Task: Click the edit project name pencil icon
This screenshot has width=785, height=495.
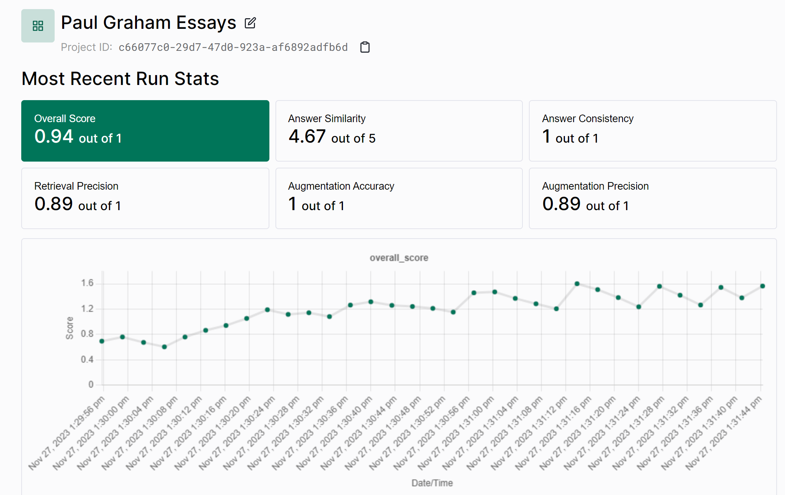Action: pyautogui.click(x=250, y=23)
